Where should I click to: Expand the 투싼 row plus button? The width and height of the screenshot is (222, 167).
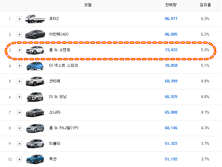tap(19, 159)
